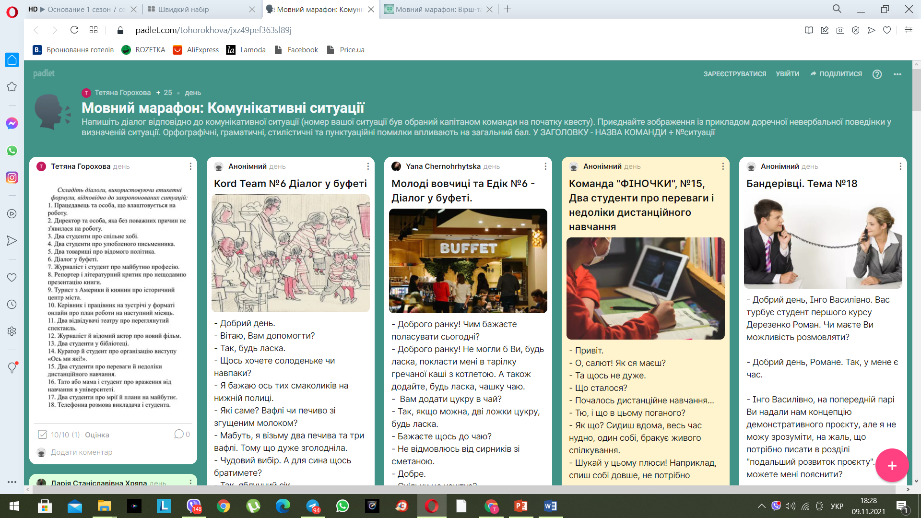Open comment bubble on Тетяна Горохова post

point(179,434)
